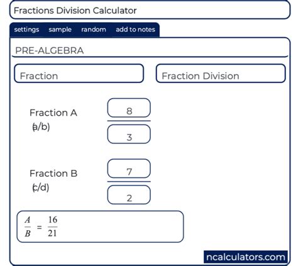Click the (a/b) hint text
Image resolution: width=298 pixels, height=266 pixels.
[x=41, y=127]
